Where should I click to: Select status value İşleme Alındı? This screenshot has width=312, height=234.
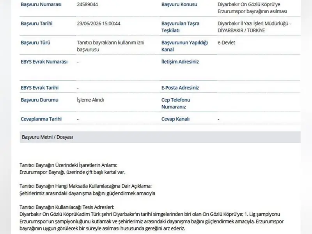(90, 100)
